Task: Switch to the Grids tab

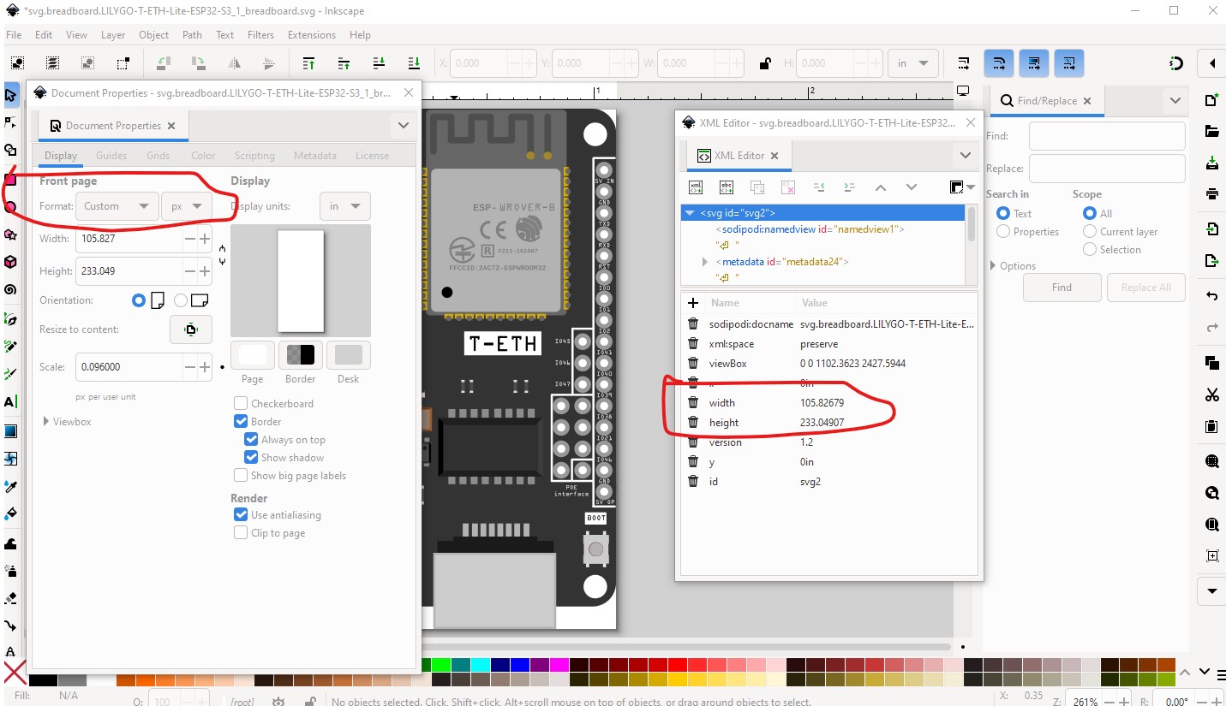Action: click(158, 156)
